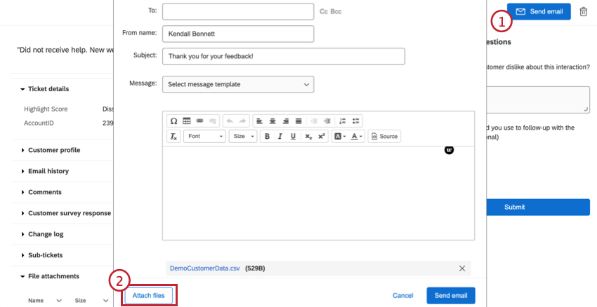
Task: Undo the last edit in the editor
Action: pos(230,121)
